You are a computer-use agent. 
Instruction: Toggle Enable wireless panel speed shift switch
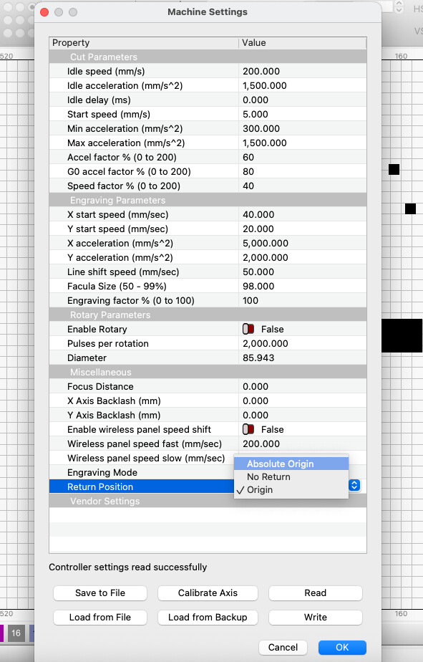pyautogui.click(x=248, y=429)
